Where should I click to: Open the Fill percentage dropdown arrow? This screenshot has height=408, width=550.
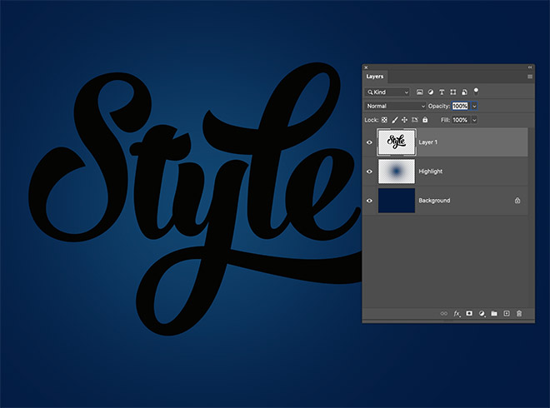pyautogui.click(x=474, y=120)
